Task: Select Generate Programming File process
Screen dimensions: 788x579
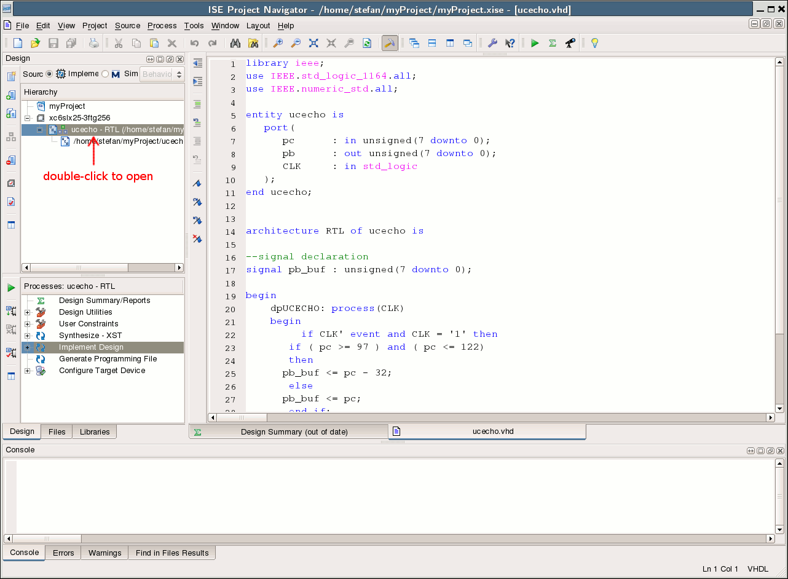Action: point(108,359)
